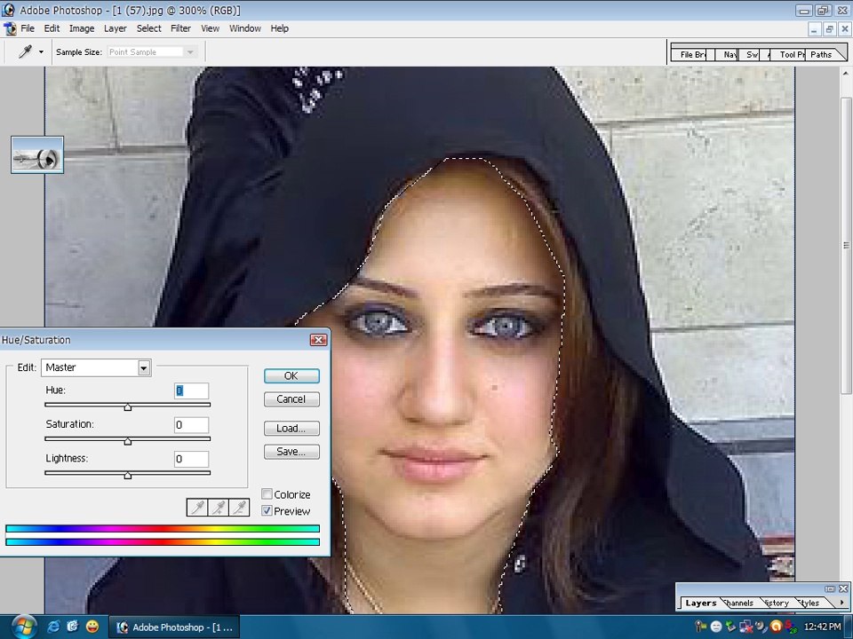Switch to the Channels palette tab
Viewport: 853px width, 639px height.
click(738, 603)
